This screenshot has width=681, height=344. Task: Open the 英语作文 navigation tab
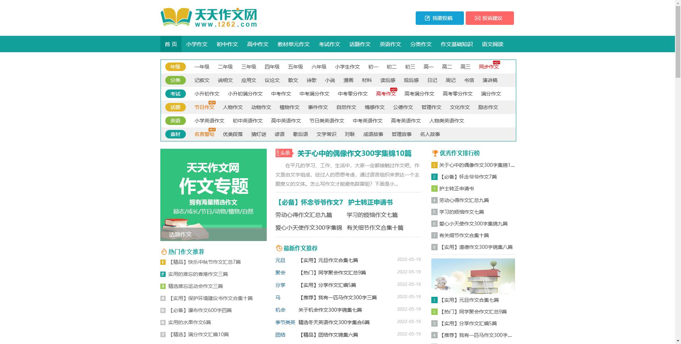(x=390, y=44)
